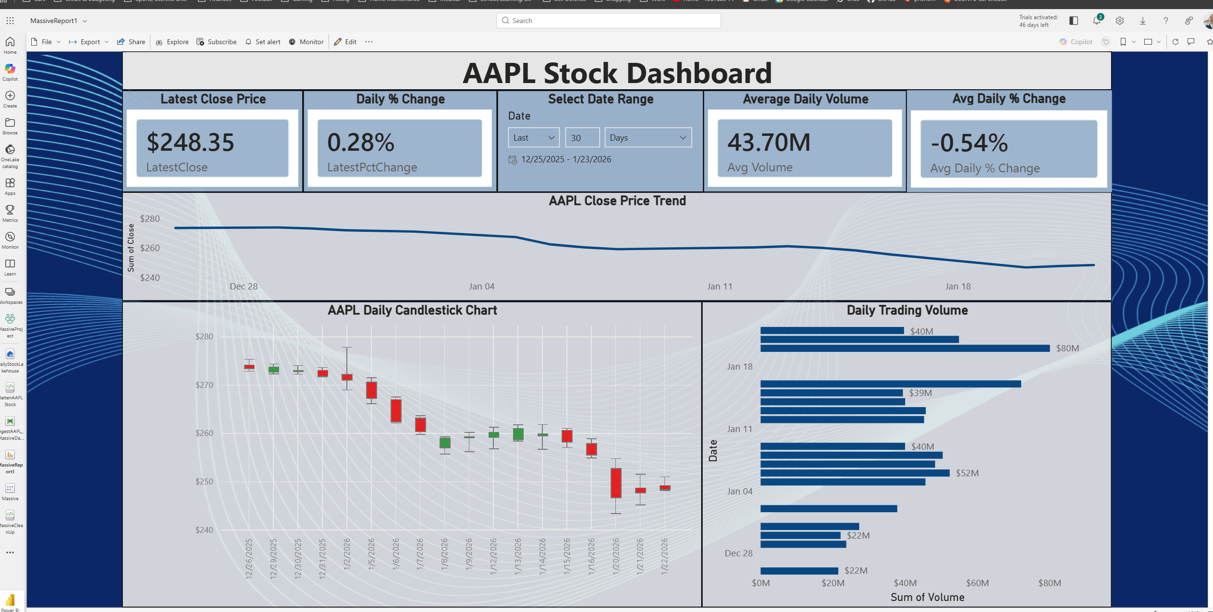Image resolution: width=1213 pixels, height=612 pixels.
Task: Open the DailyStockLakehouse item
Action: 10,360
